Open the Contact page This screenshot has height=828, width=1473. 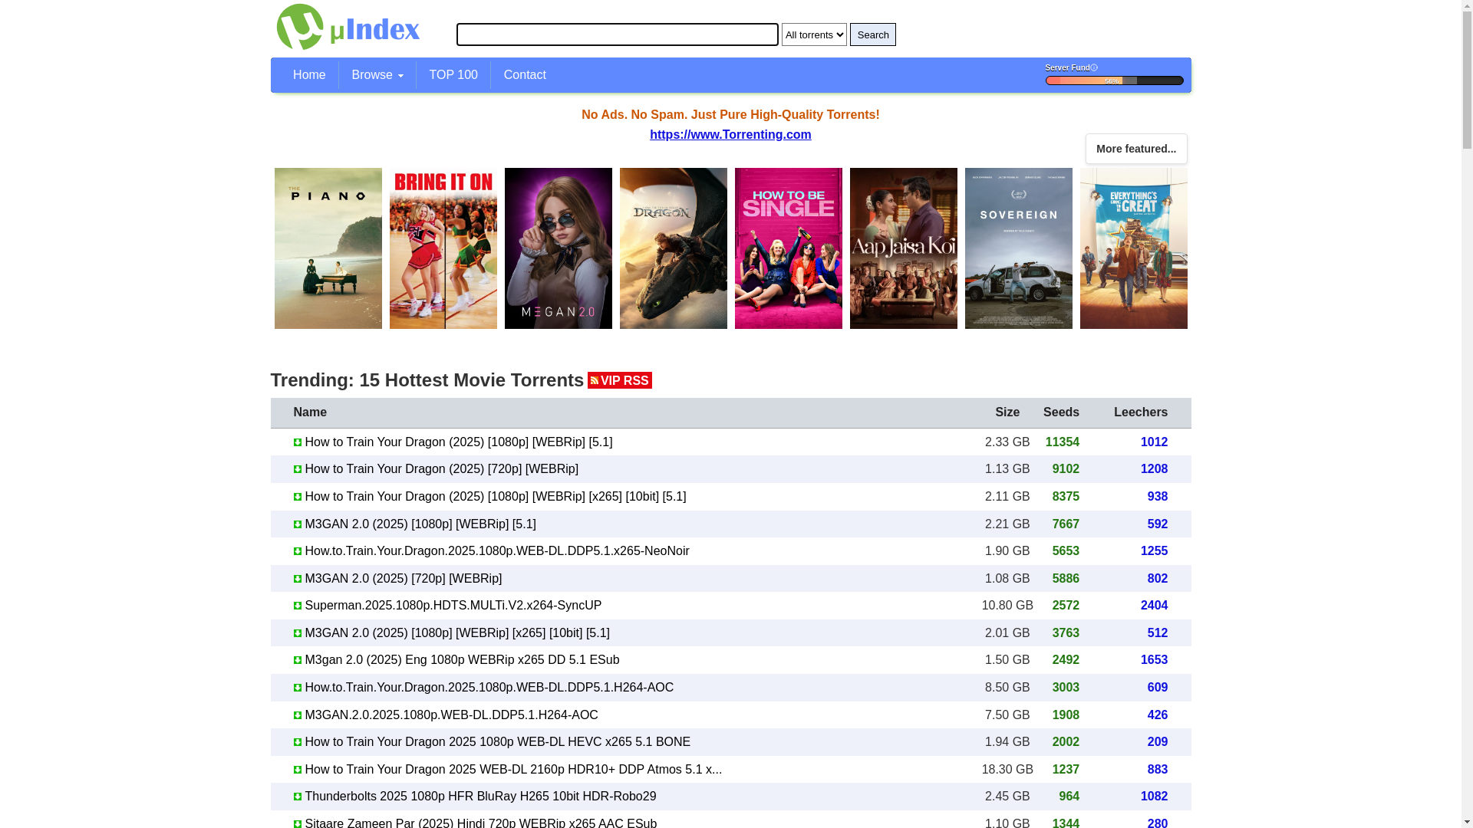tap(525, 75)
